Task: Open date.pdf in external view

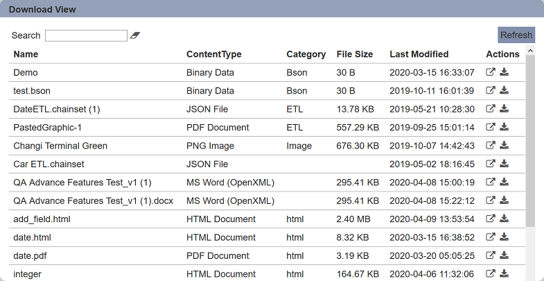Action: coord(490,255)
